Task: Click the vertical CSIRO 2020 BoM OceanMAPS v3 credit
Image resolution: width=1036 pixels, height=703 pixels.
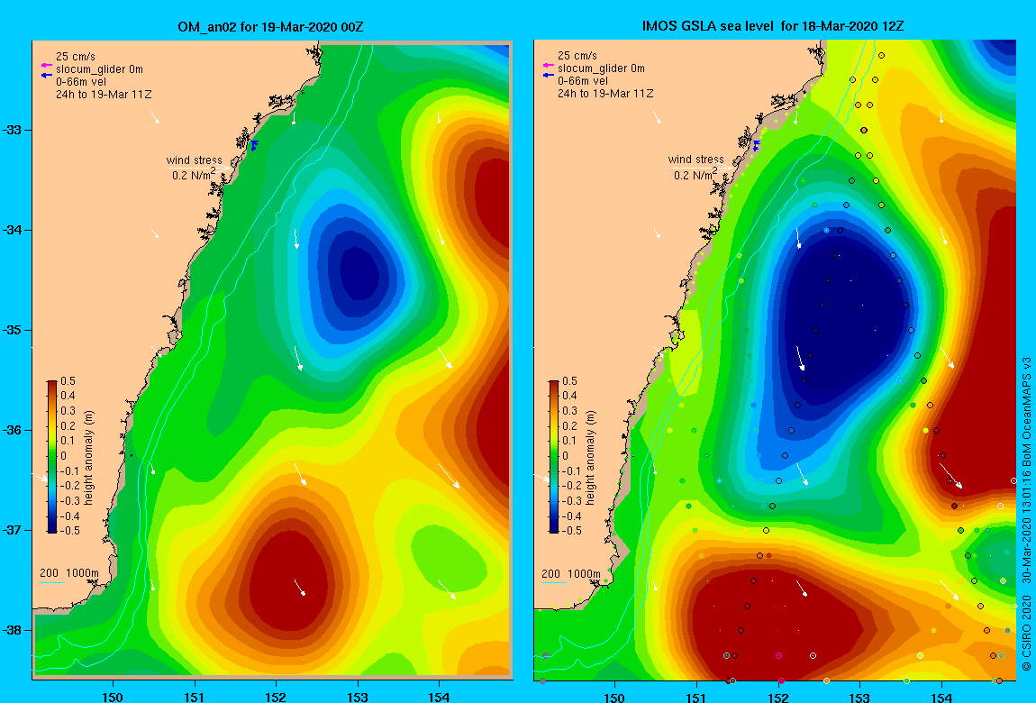Action: point(1027,514)
